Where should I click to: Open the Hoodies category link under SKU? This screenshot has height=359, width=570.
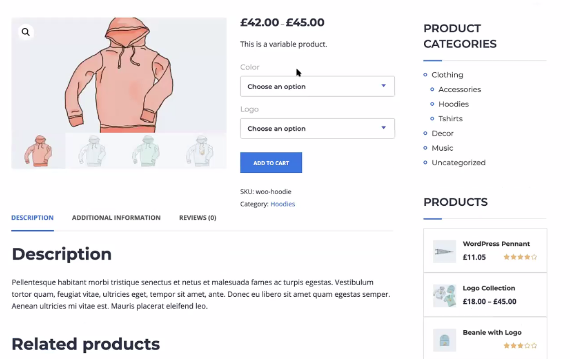[282, 204]
